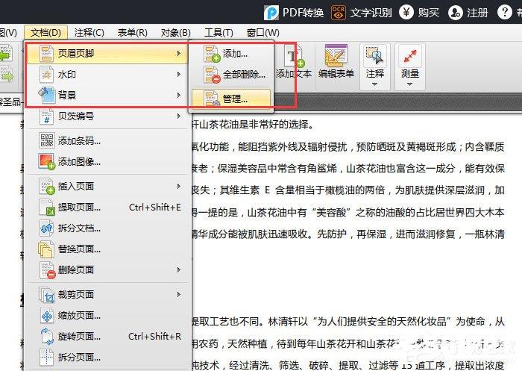Select 提取页面... Ctrl+Shift+E entry
522x371 pixels.
[x=107, y=207]
